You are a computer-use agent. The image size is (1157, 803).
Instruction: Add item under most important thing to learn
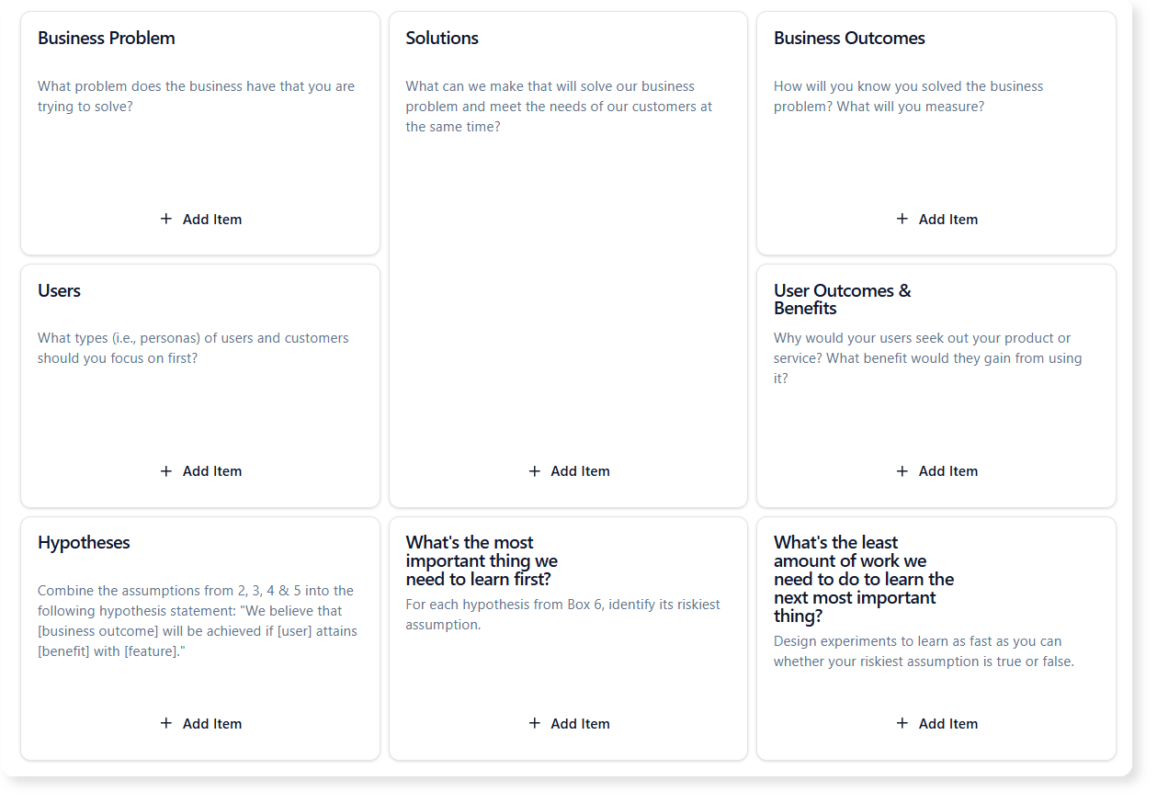click(x=568, y=723)
